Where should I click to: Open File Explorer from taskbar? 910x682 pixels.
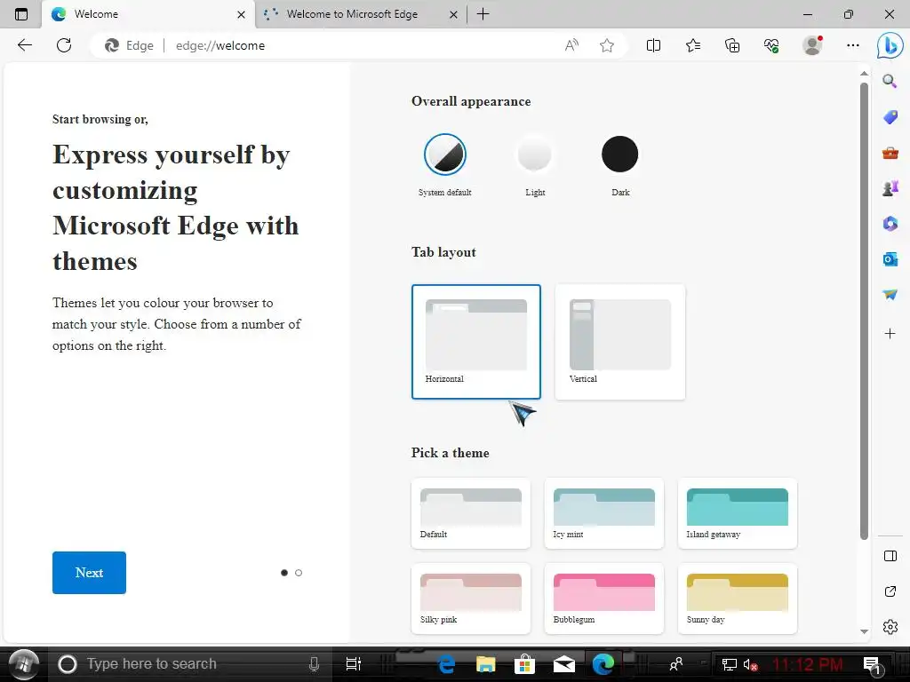click(485, 664)
